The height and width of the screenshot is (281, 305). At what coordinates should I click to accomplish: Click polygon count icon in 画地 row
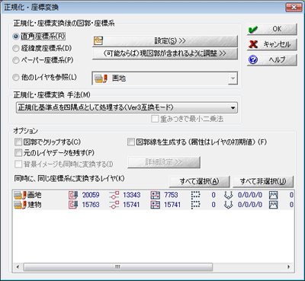point(156,195)
